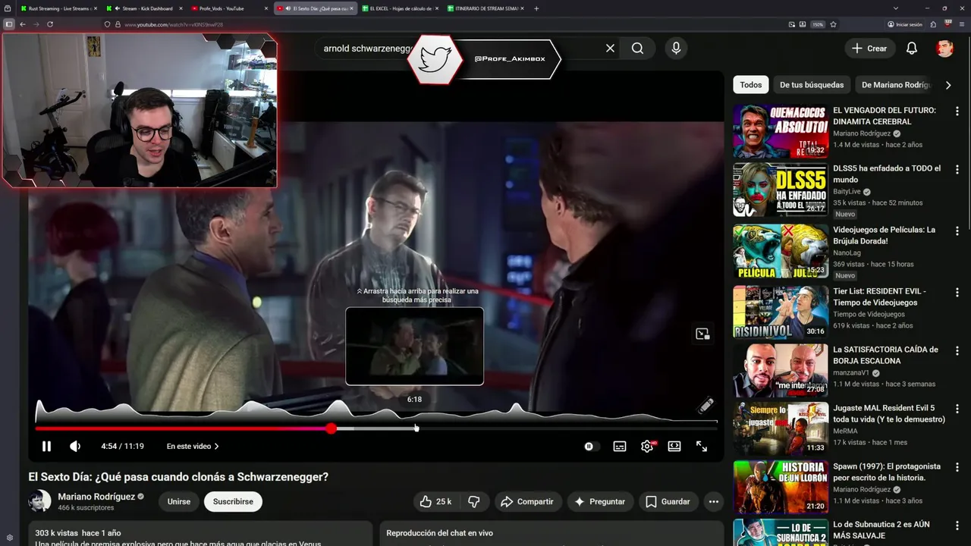Open options for 'La Brújula Dorada' video
Viewport: 971px width, 546px height.
coord(957,231)
